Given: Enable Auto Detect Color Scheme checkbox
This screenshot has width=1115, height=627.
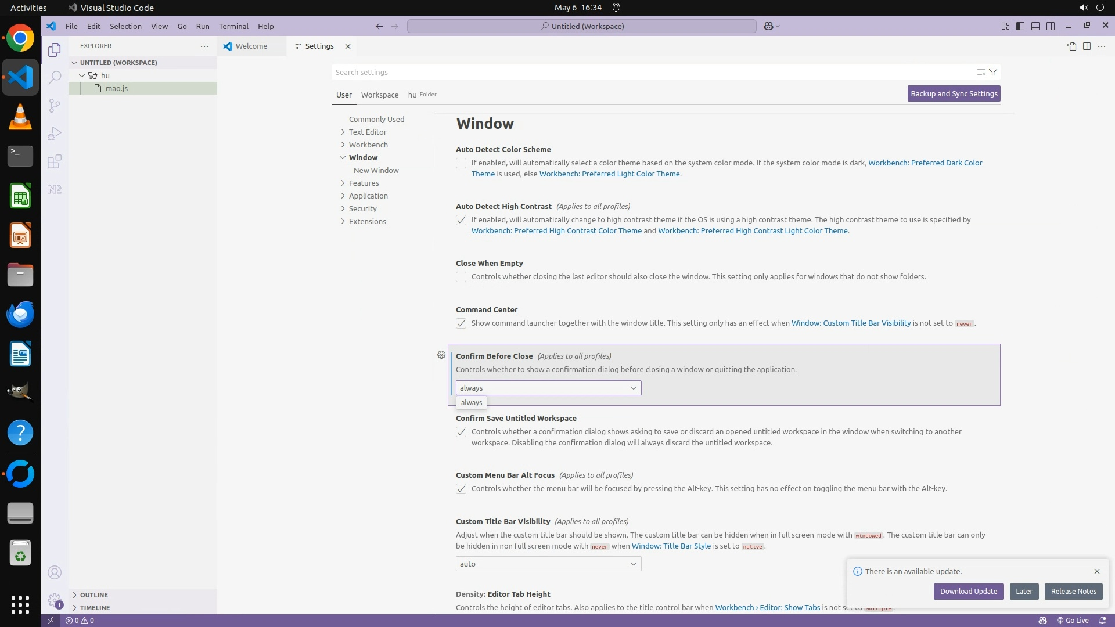Looking at the screenshot, I should click(x=461, y=163).
